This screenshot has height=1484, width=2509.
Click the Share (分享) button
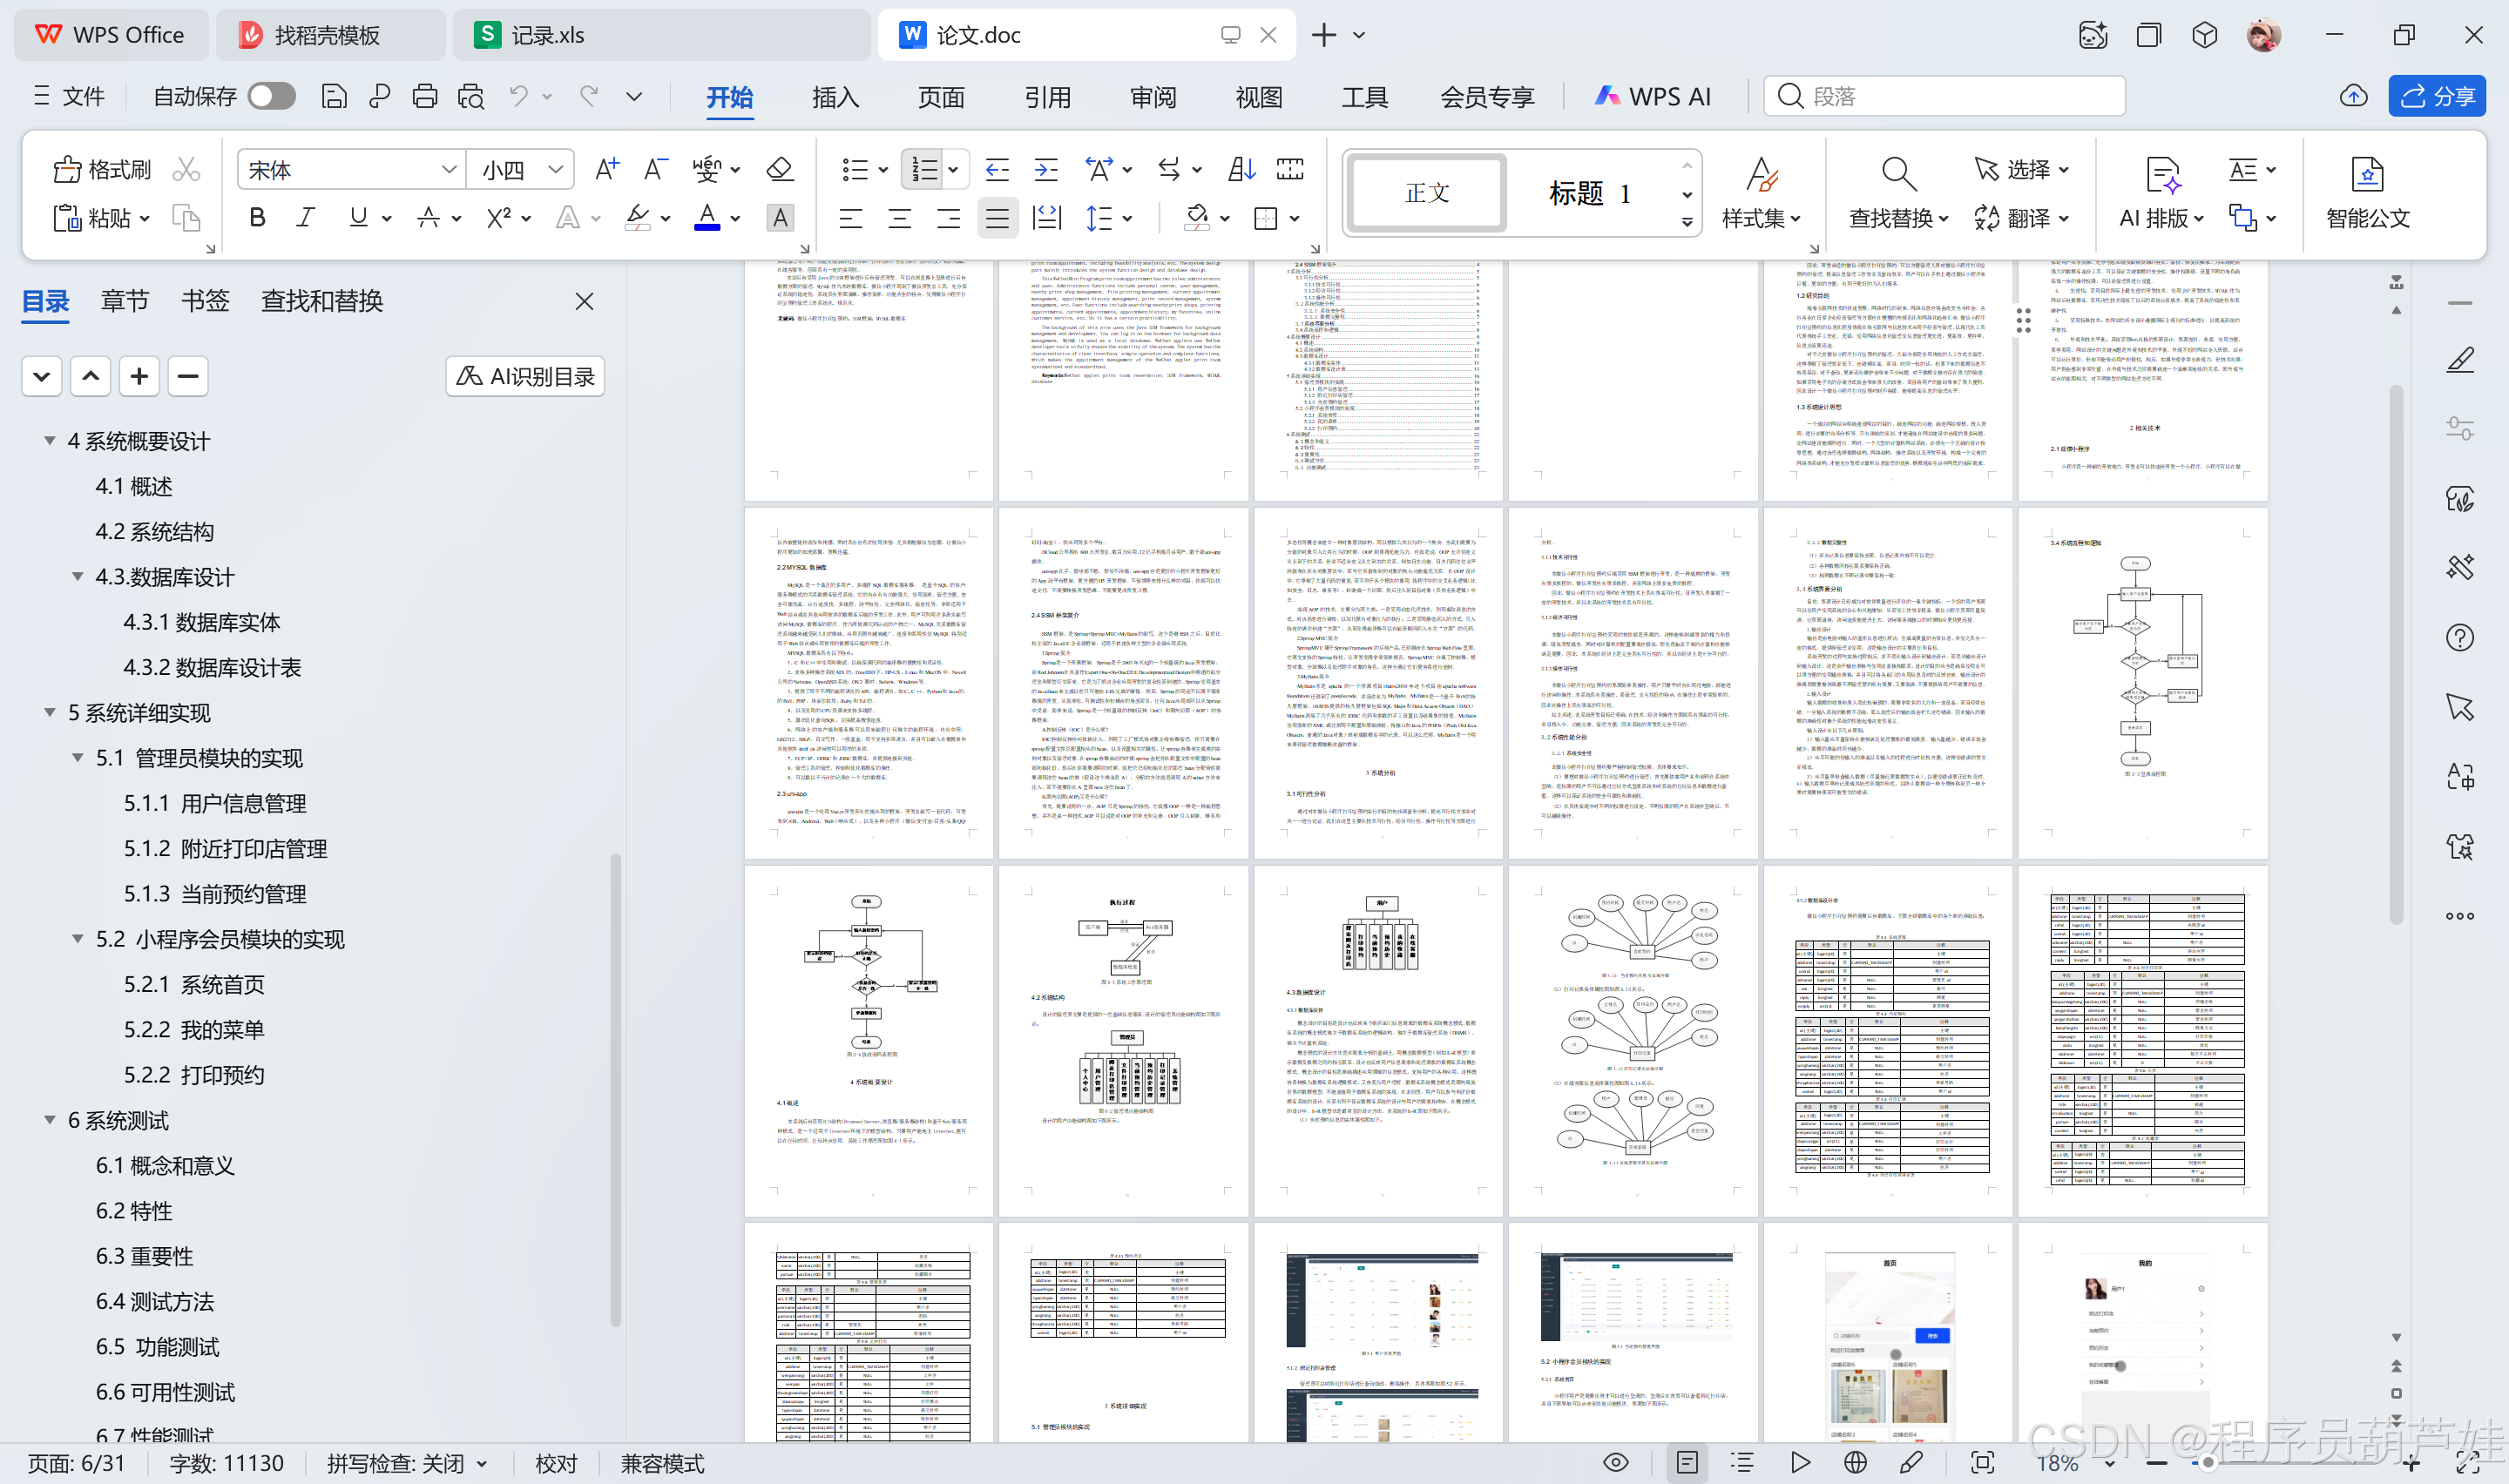[x=2437, y=96]
